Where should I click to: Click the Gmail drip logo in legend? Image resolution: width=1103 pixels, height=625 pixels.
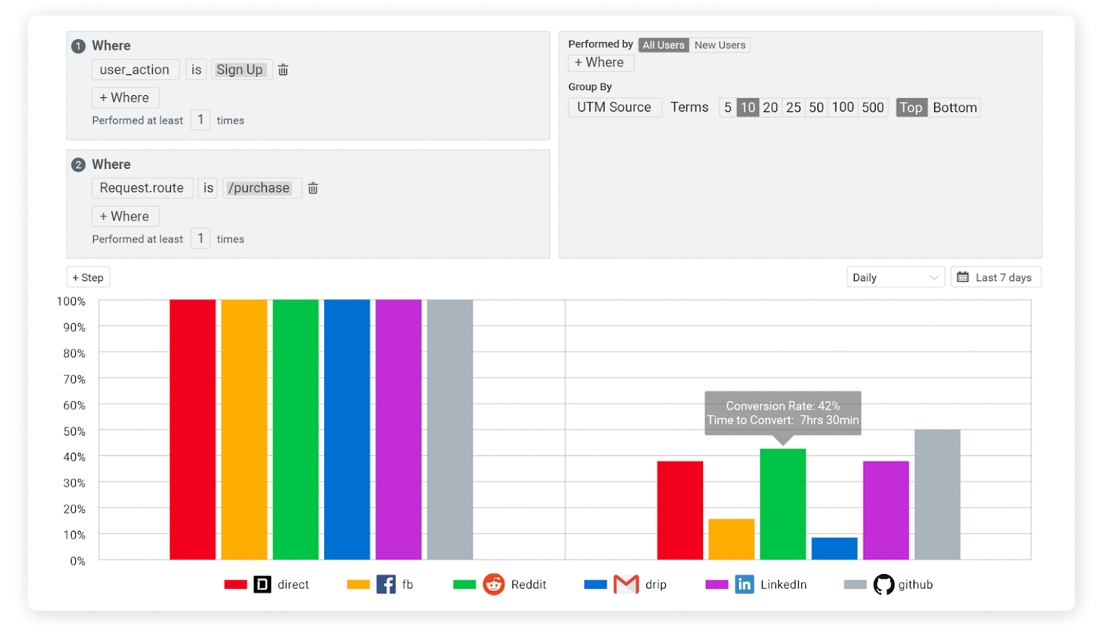[x=626, y=584]
